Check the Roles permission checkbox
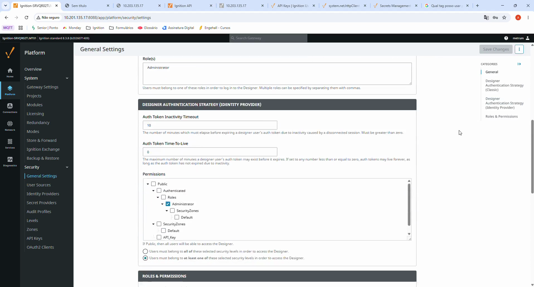 tap(163, 197)
